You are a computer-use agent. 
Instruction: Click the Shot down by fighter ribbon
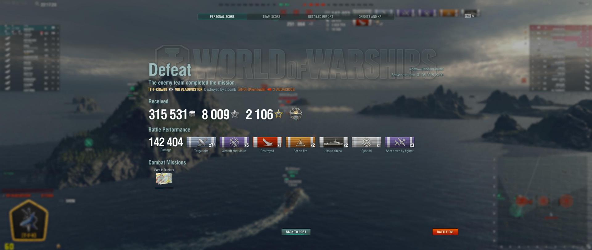(400, 142)
